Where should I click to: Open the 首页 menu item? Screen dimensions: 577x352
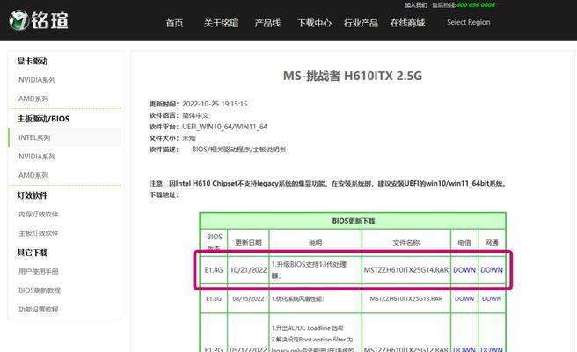[174, 23]
